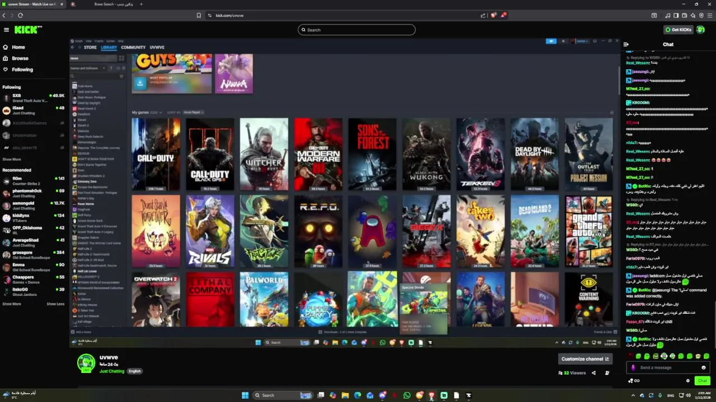Open Windows Start button

coord(245,395)
